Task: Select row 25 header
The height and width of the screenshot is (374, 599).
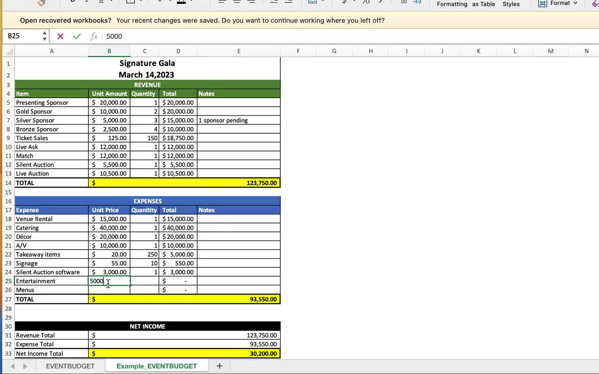Action: (x=8, y=281)
